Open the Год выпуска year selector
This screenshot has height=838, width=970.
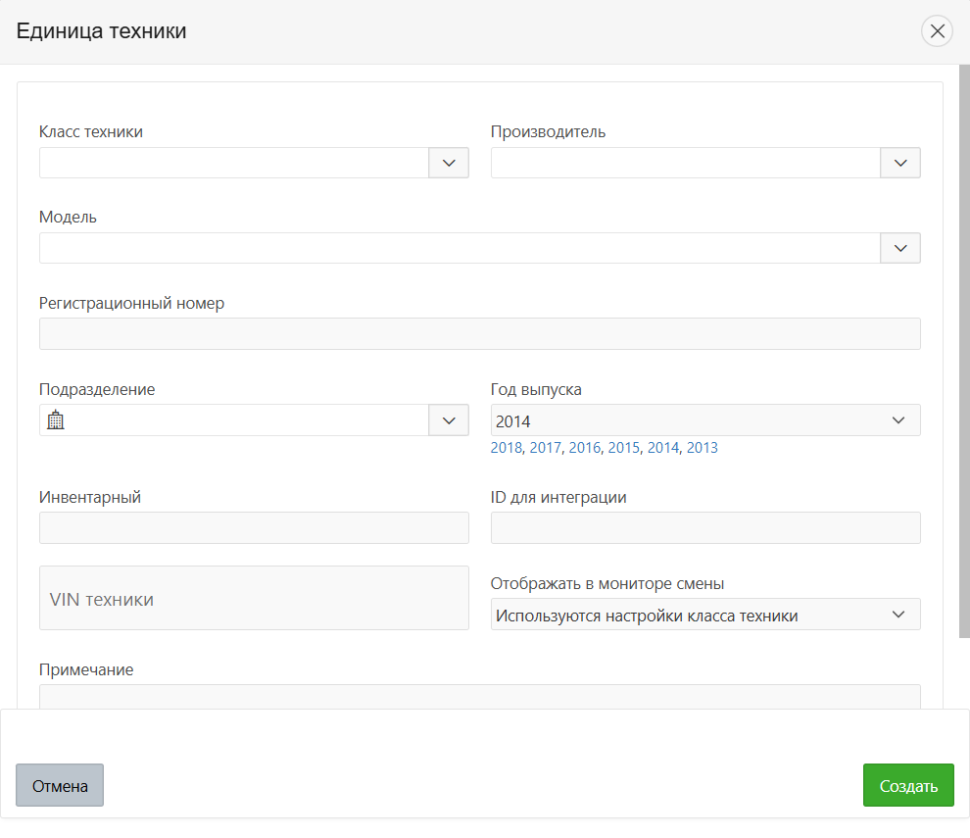[x=704, y=420]
